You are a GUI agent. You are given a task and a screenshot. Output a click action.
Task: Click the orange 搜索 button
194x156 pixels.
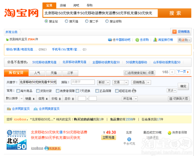(x=175, y=13)
